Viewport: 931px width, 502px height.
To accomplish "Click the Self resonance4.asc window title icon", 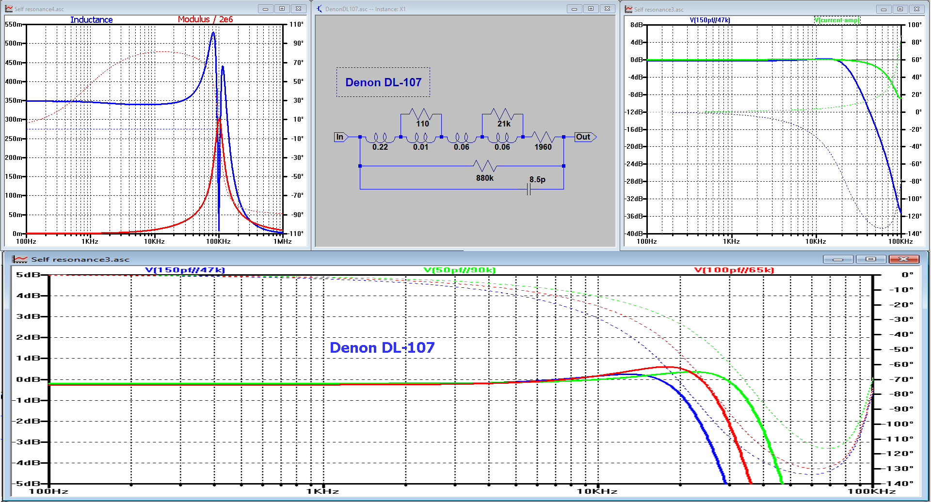I will tap(9, 9).
